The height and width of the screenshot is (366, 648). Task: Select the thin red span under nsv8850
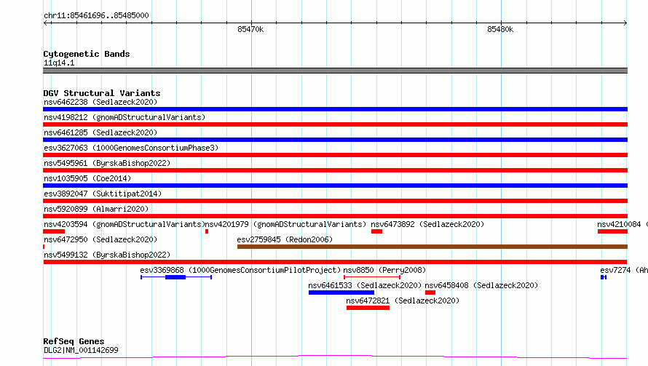point(372,277)
